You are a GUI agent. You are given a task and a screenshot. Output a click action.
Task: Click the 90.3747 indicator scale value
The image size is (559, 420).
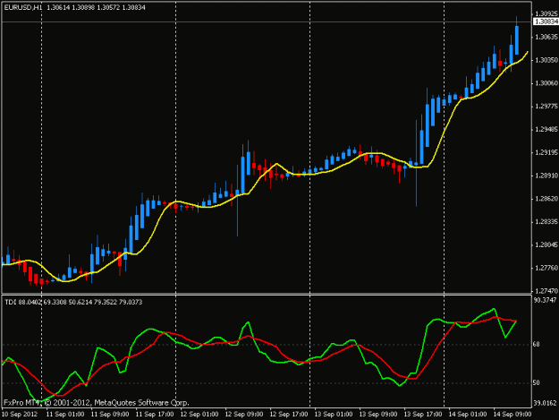point(545,301)
